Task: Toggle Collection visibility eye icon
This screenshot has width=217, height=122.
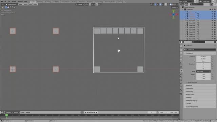Action: pyautogui.click(x=212, y=9)
